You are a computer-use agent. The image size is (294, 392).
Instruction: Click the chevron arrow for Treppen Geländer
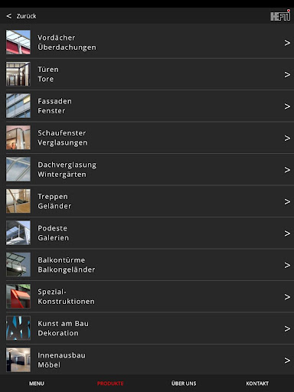[287, 201]
